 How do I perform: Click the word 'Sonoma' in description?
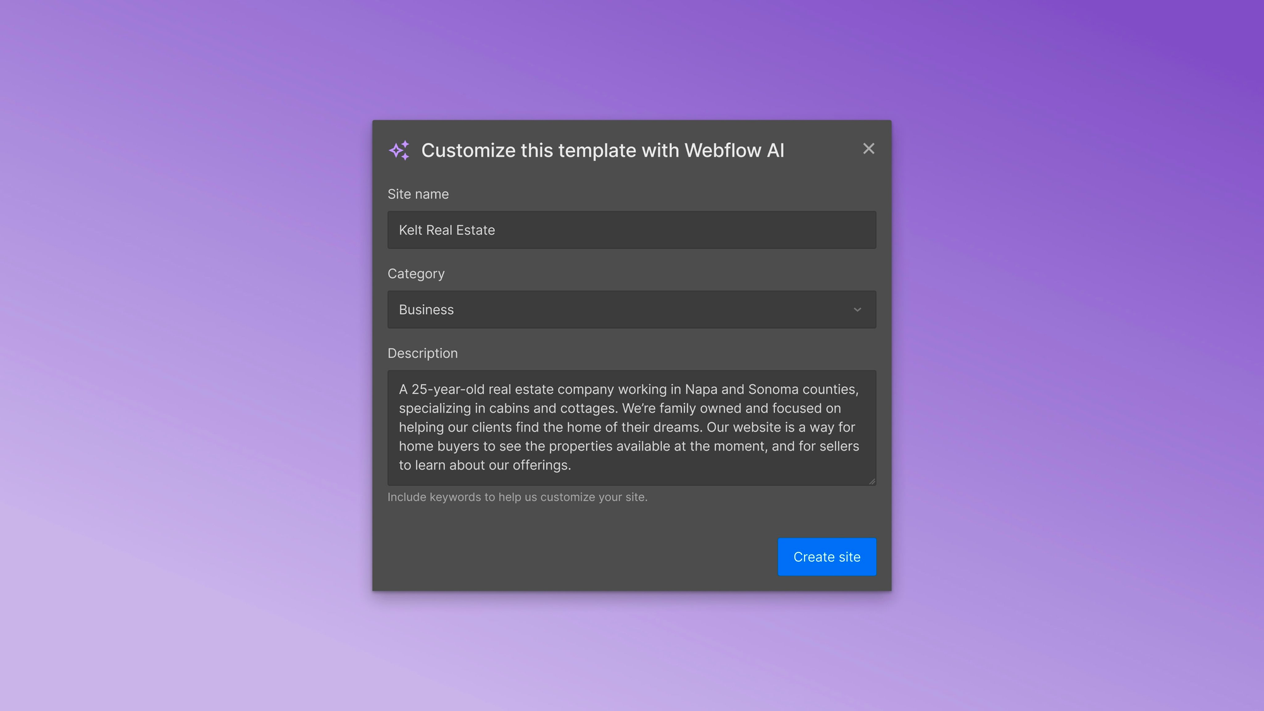point(773,389)
